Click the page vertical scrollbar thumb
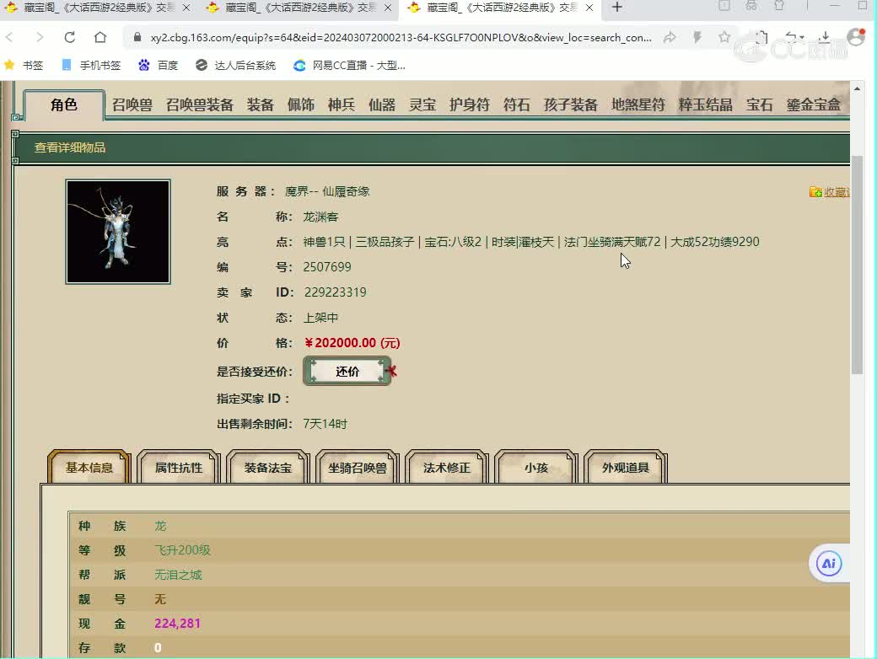Image resolution: width=877 pixels, height=659 pixels. pyautogui.click(x=857, y=265)
